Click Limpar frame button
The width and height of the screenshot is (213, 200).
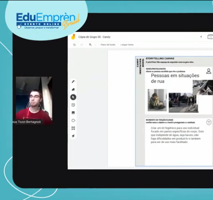pyautogui.click(x=127, y=44)
